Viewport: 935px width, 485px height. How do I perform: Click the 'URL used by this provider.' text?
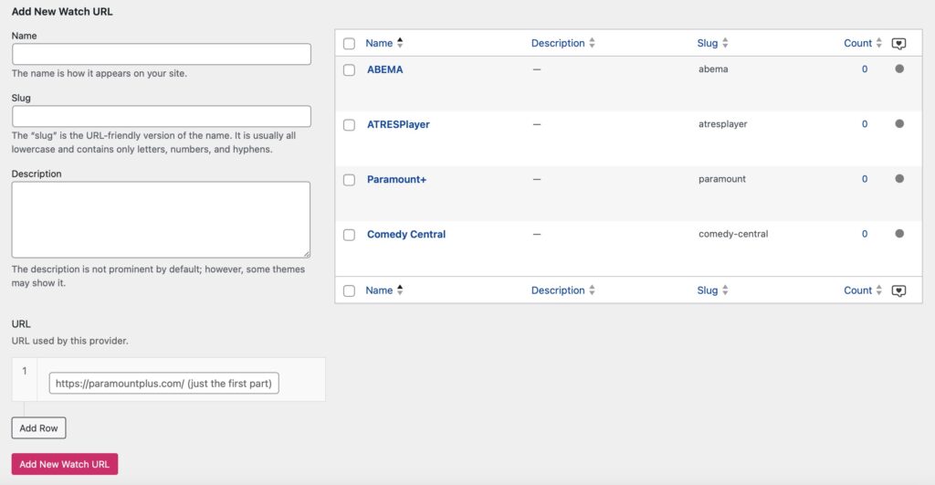tap(69, 341)
